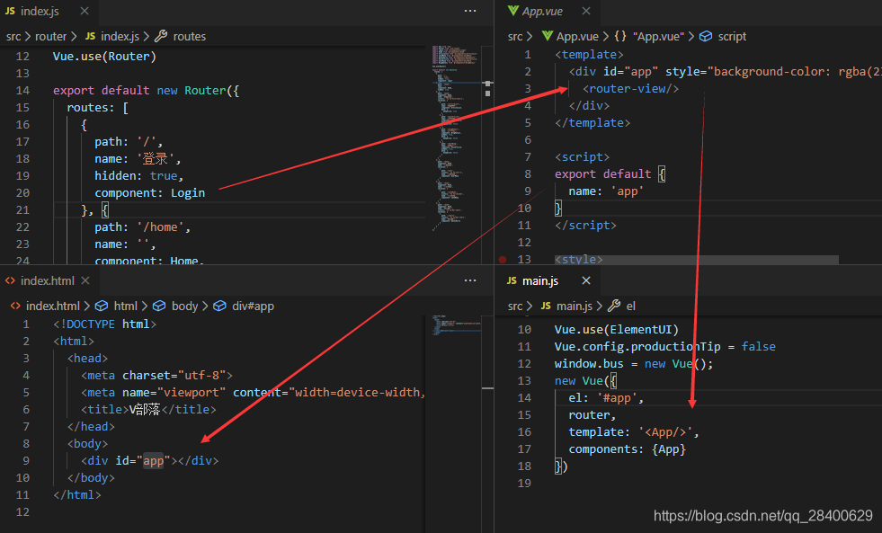Click 'Vue.use(Router)' line in index.js
Screen dimensions: 882x533
(x=104, y=57)
